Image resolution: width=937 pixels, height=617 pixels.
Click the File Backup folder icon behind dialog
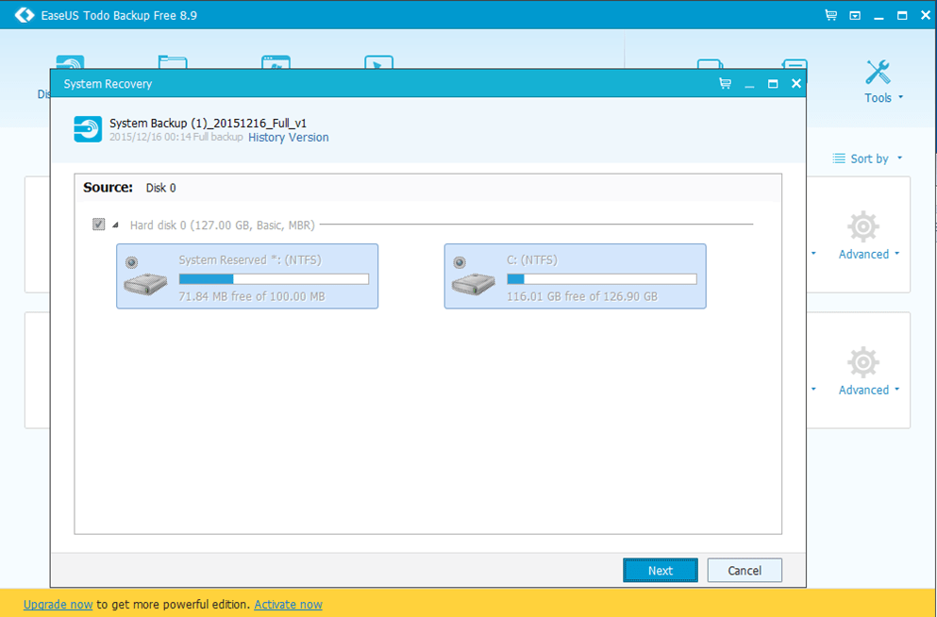(173, 61)
